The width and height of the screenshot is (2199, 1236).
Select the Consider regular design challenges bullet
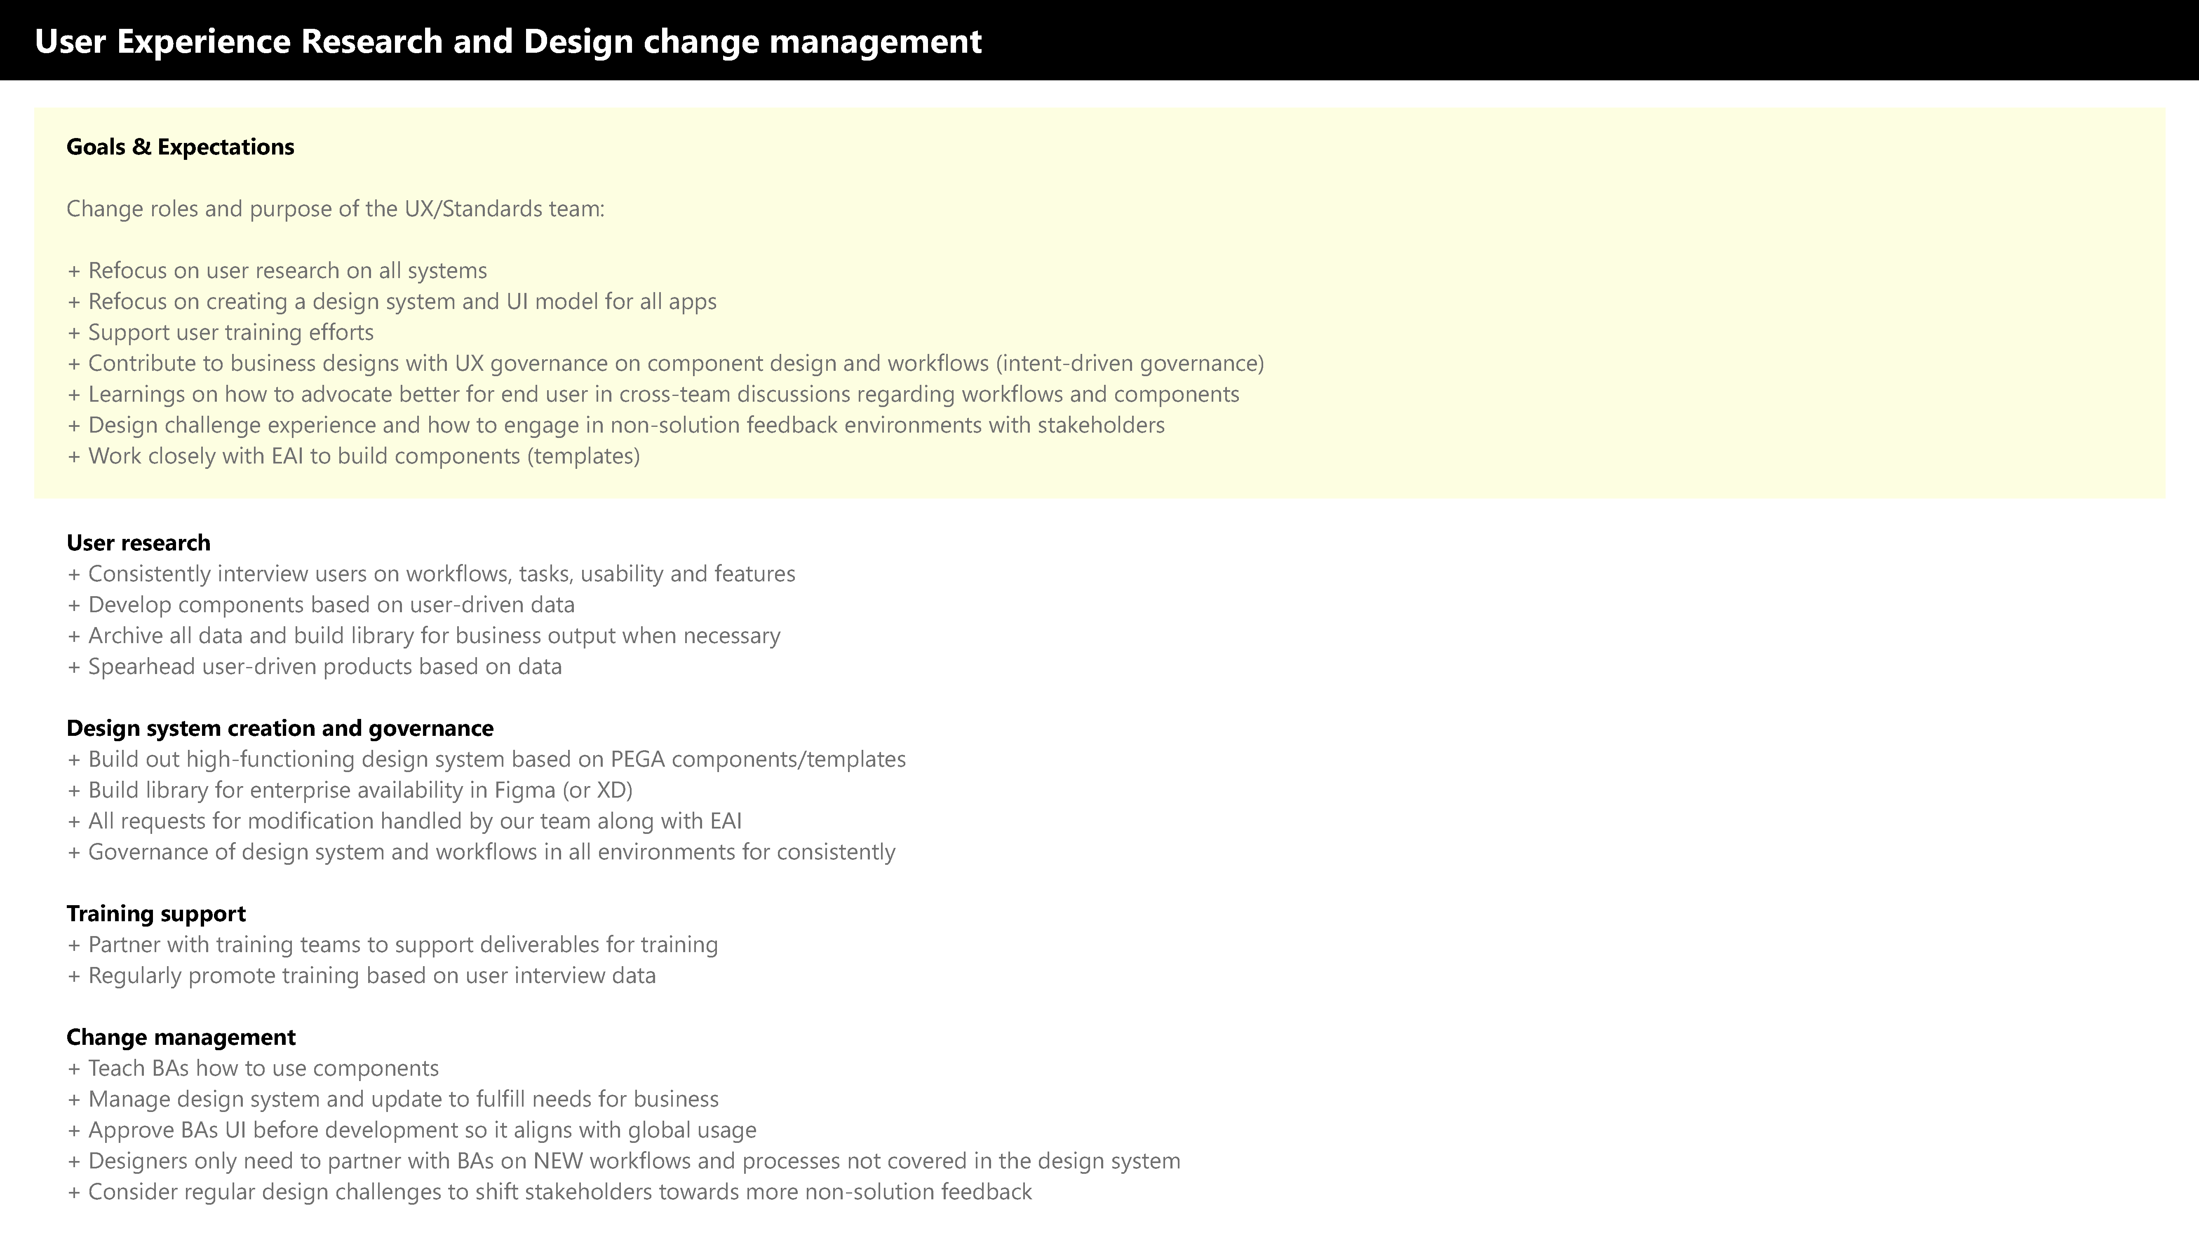[x=550, y=1192]
